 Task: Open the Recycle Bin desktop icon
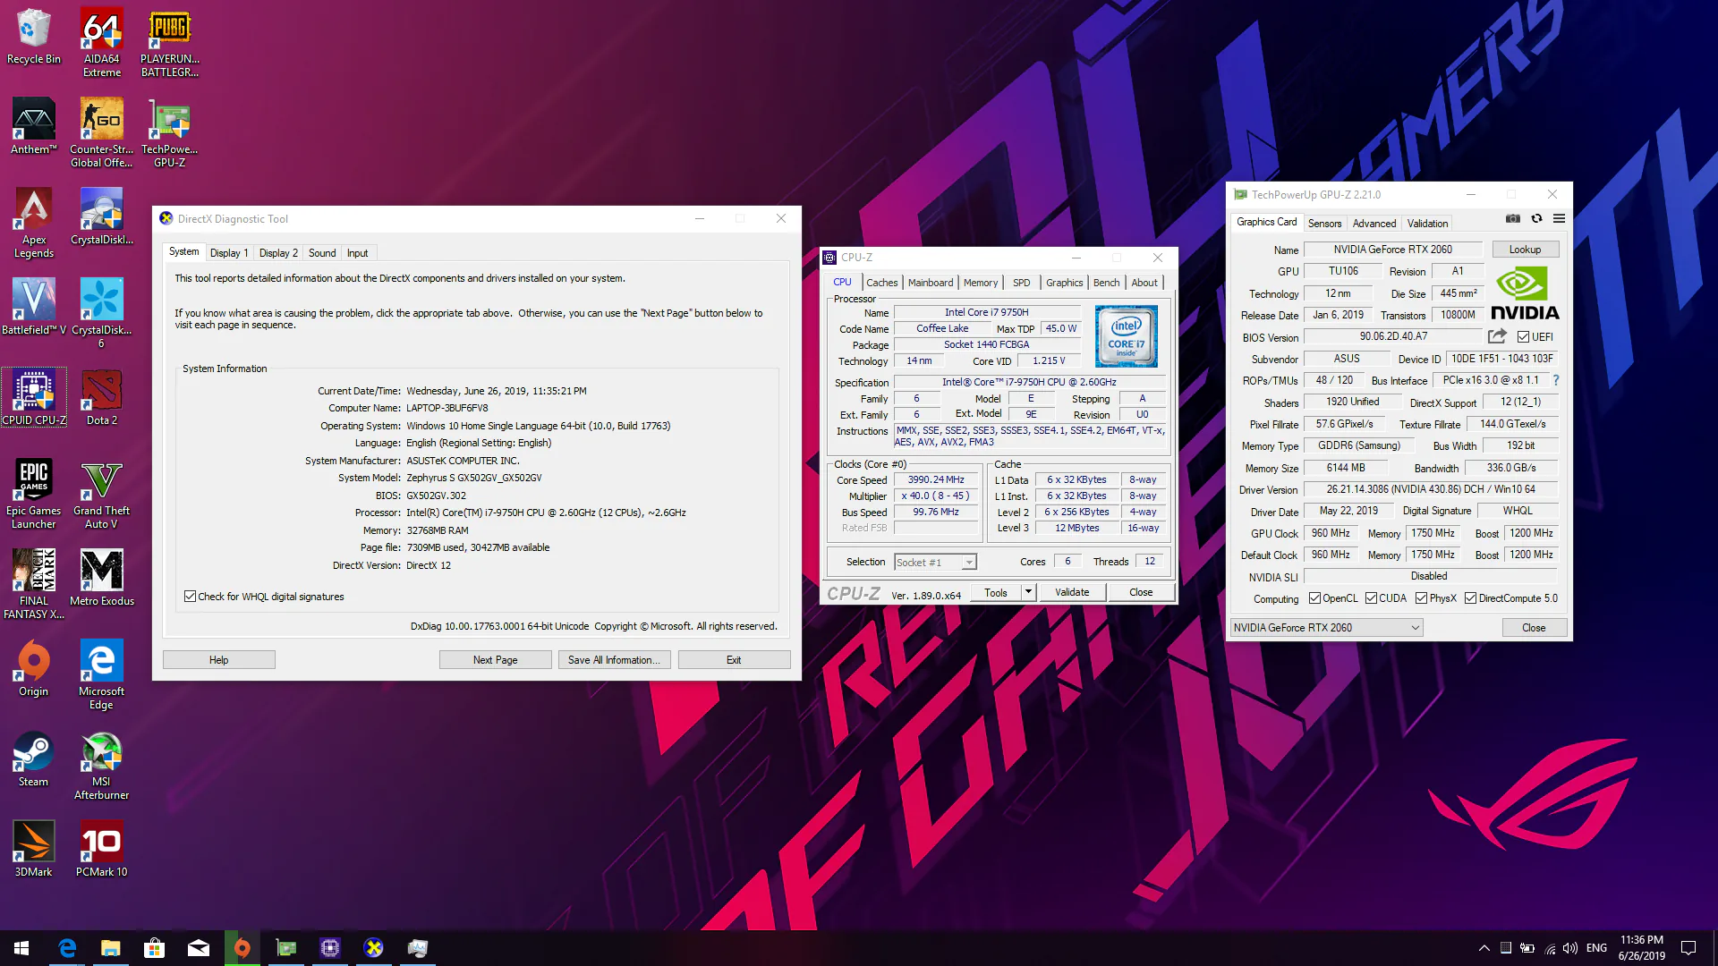point(33,37)
